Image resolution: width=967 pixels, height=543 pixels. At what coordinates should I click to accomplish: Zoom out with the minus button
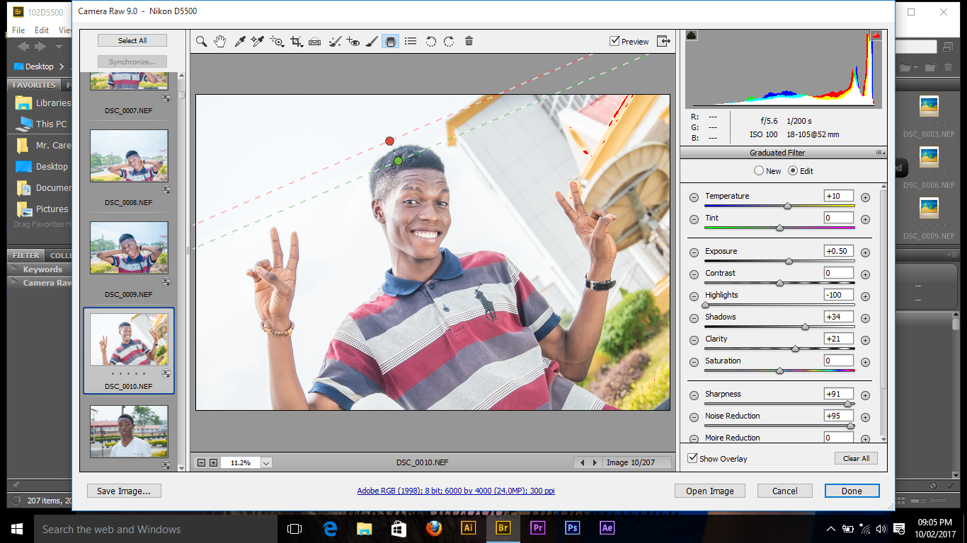point(202,462)
